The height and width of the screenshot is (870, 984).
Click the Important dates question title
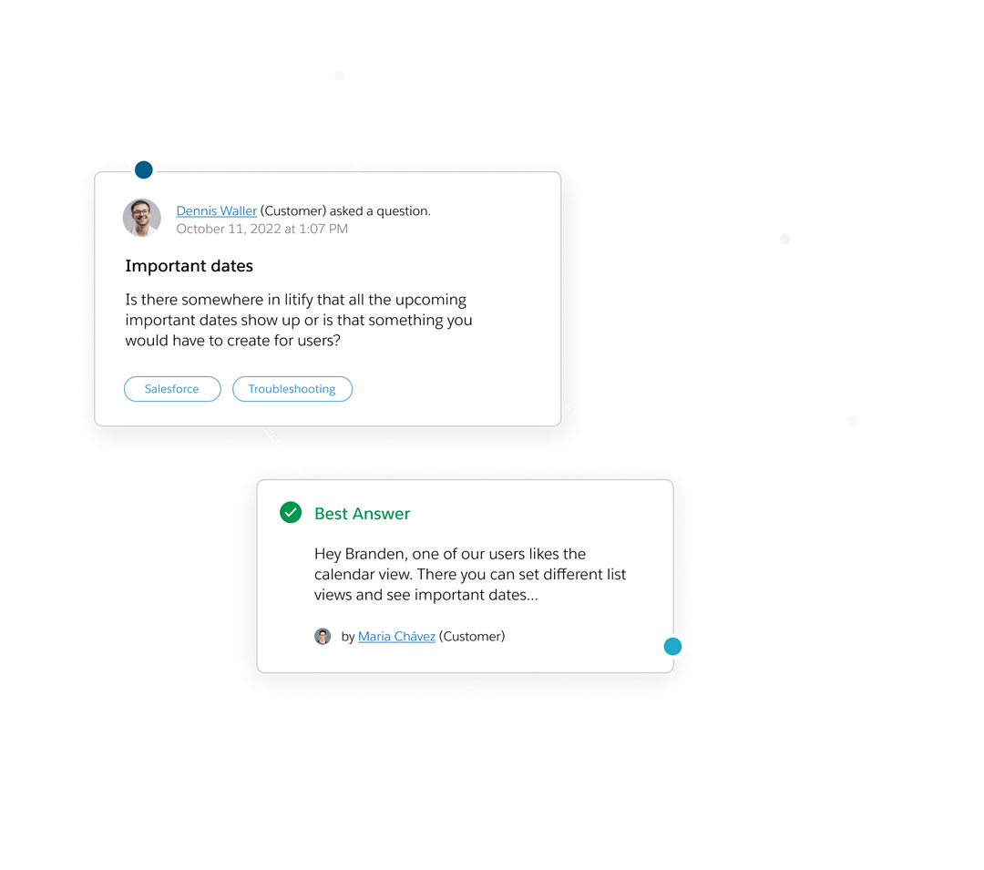pyautogui.click(x=189, y=266)
